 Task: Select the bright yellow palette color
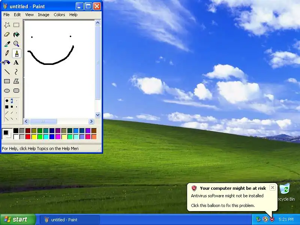34,136
